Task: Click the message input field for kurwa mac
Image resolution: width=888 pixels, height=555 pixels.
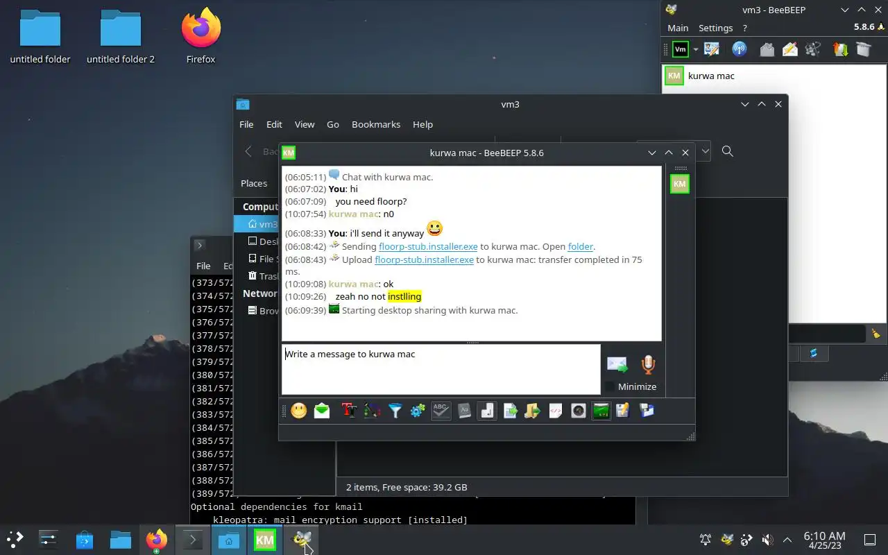Action: (441, 369)
